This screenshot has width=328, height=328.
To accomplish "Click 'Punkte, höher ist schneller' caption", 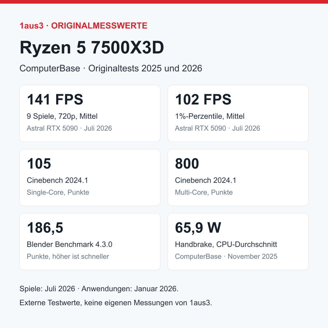I will click(x=68, y=256).
